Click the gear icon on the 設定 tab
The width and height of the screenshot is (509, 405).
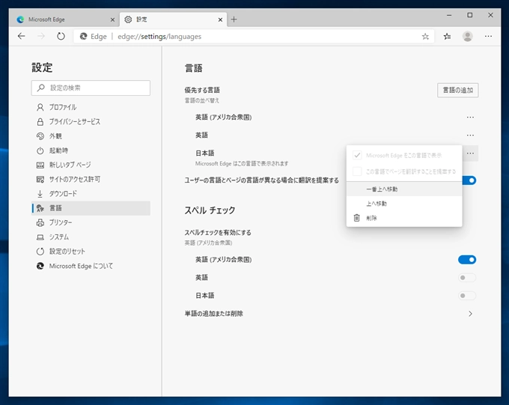click(128, 19)
